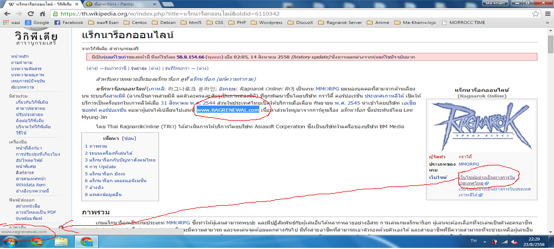Viewport: 554px width, 249px height.
Task: Open the Ma-Kham=Jojo bookmark folder
Action: point(416,23)
